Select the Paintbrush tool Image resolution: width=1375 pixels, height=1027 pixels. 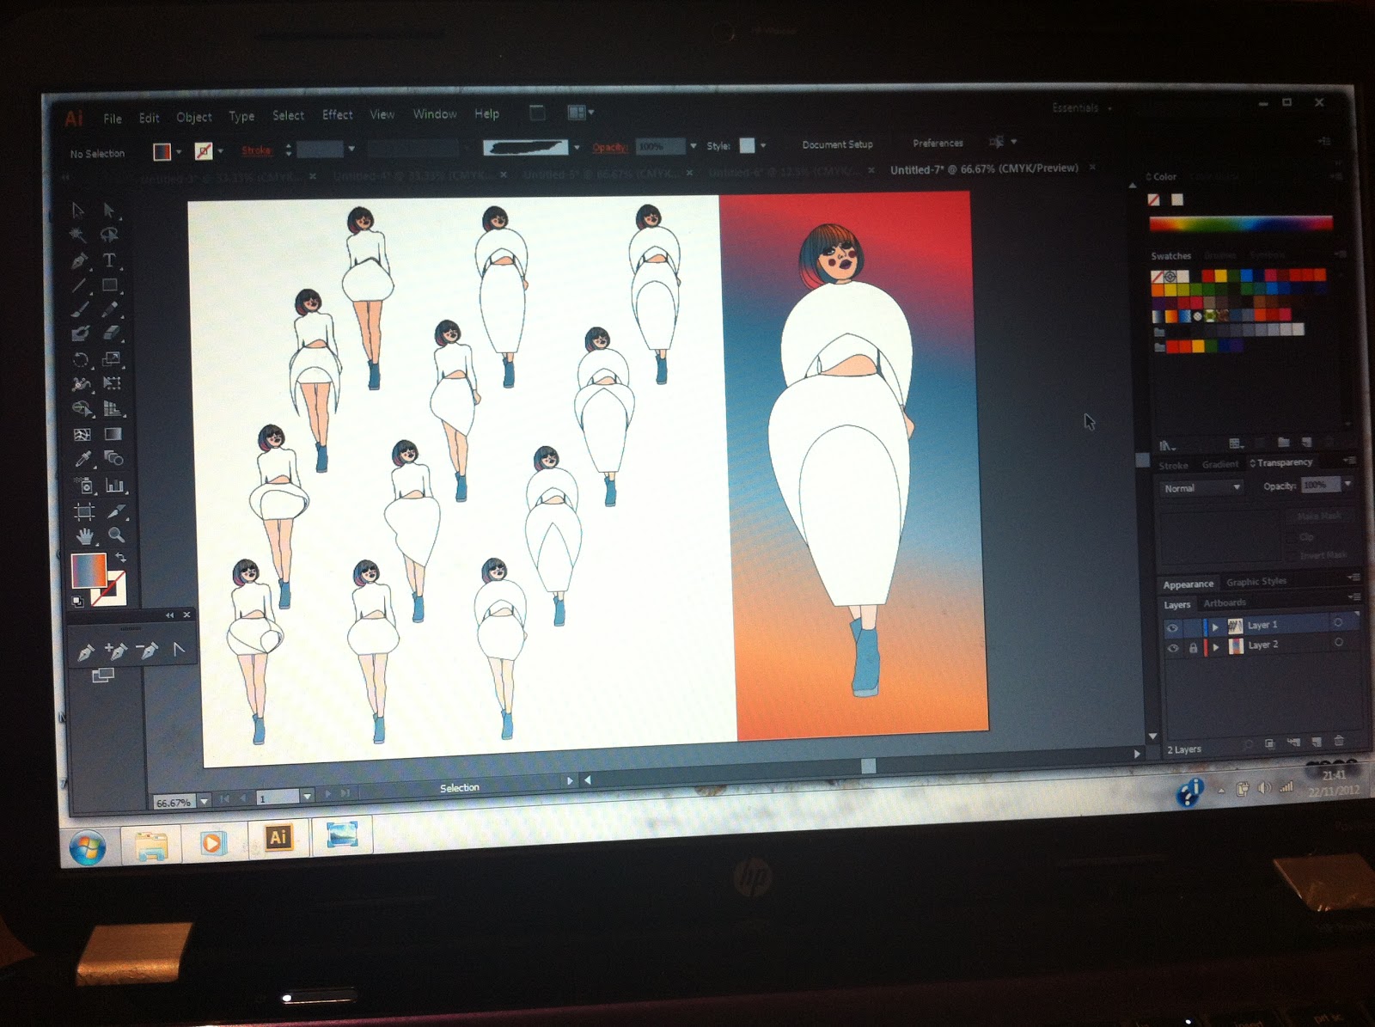(80, 309)
